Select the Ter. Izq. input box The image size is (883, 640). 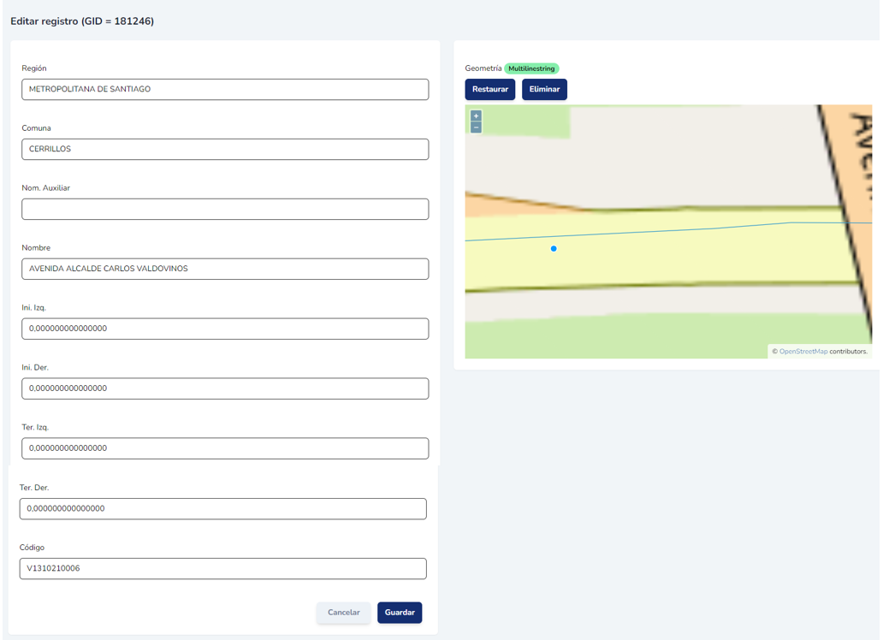(225, 448)
